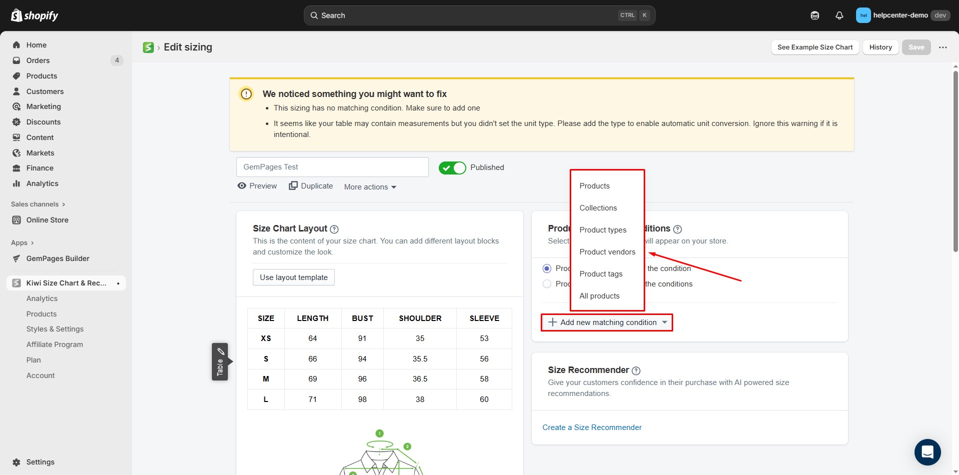
Task: Open the three-dot more options menu
Action: pos(943,47)
